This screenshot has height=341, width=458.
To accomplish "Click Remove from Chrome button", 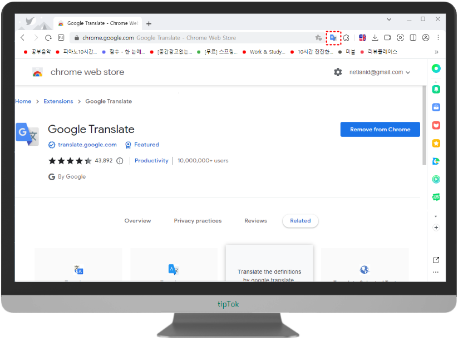I will tap(380, 129).
